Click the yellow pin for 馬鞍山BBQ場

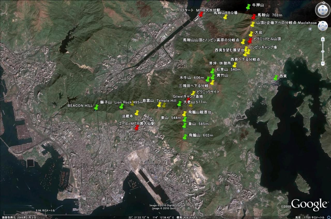click(225, 17)
